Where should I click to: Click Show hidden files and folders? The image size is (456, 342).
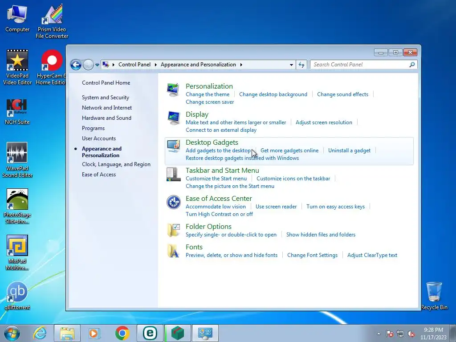pos(321,235)
